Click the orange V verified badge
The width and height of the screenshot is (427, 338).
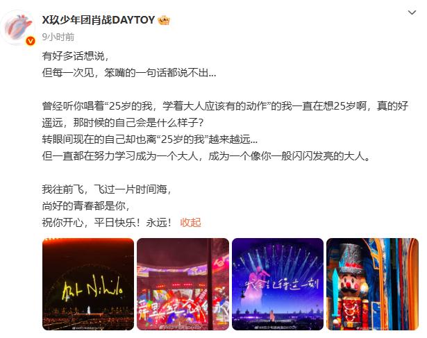(x=31, y=41)
